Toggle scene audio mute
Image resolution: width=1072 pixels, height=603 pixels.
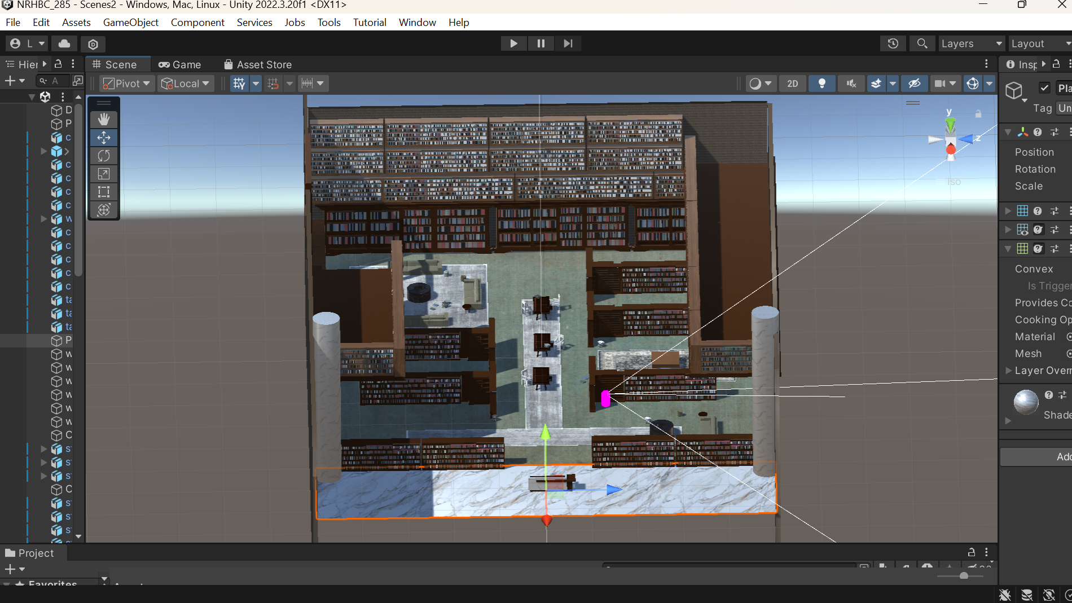click(851, 83)
